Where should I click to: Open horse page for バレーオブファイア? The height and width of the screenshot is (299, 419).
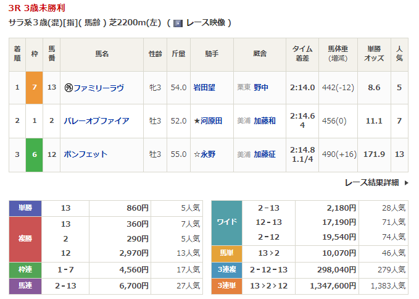point(96,121)
